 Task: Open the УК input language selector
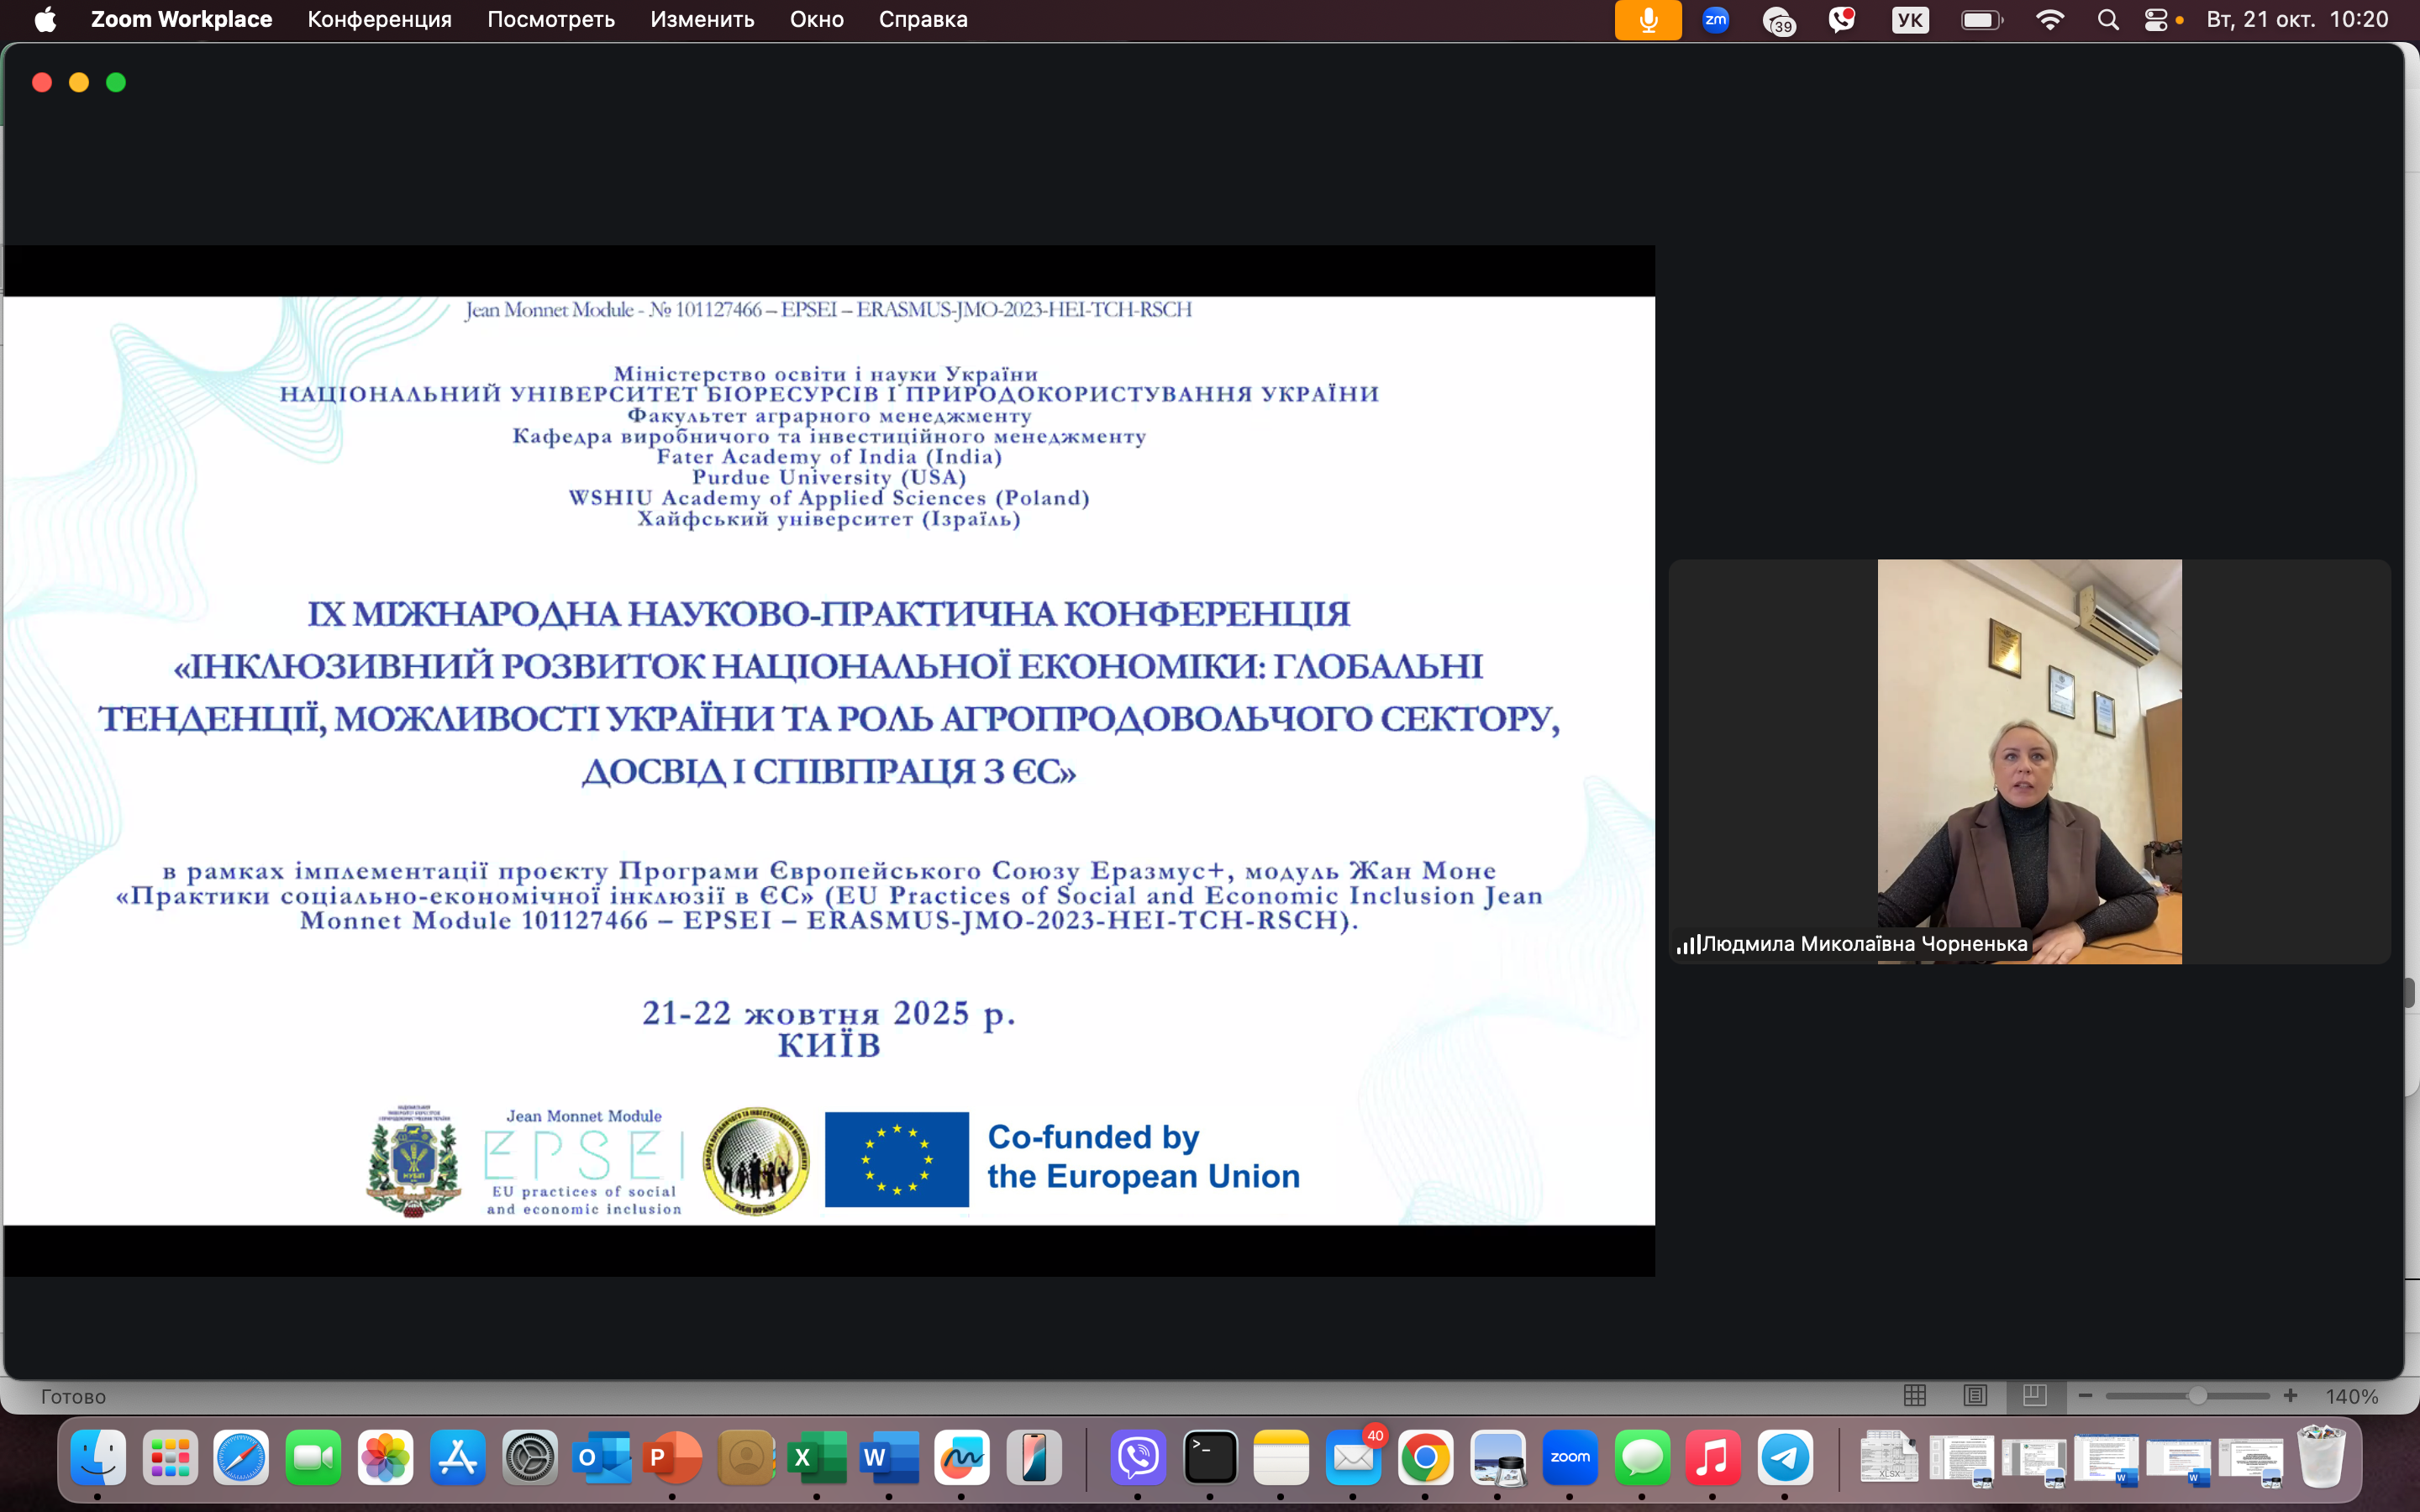1910,20
